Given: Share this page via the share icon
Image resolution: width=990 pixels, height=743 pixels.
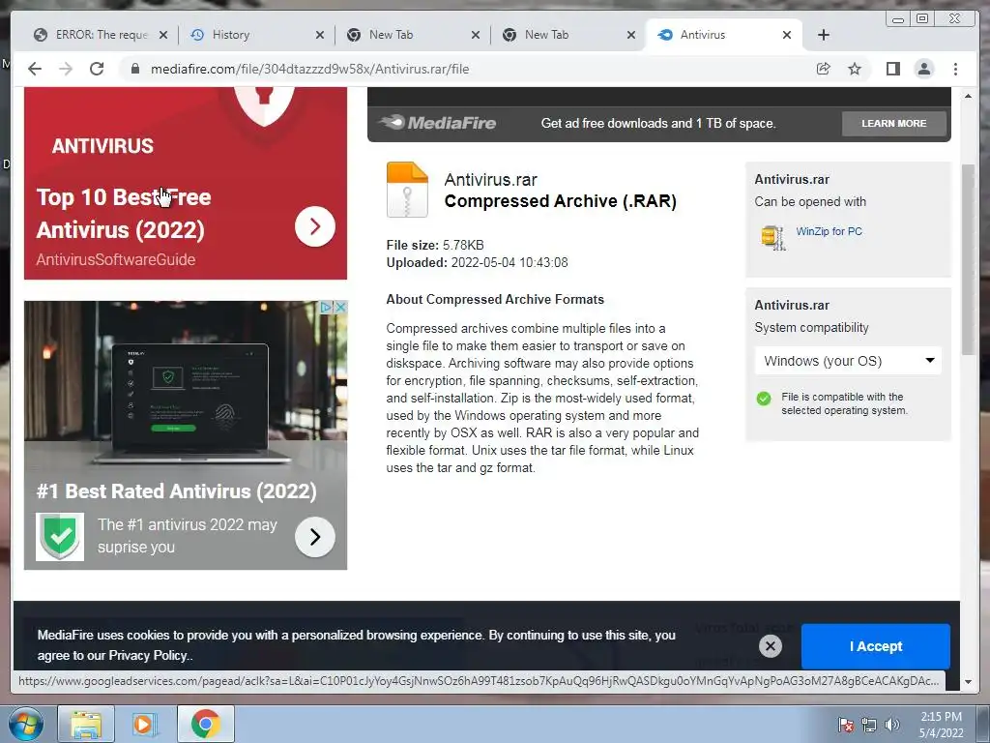Looking at the screenshot, I should (x=824, y=69).
